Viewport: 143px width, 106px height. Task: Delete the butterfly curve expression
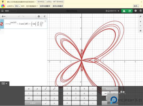point(45,21)
